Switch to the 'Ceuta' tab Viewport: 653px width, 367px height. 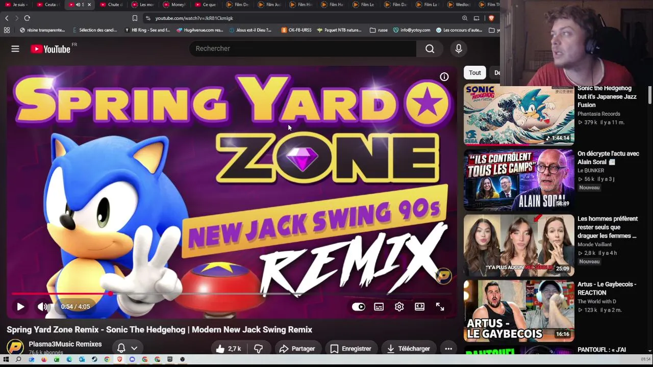click(x=47, y=5)
